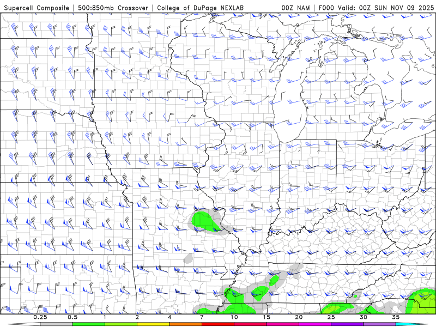Click the scale label 1
Viewport: 436px width, 327px height.
point(105,317)
